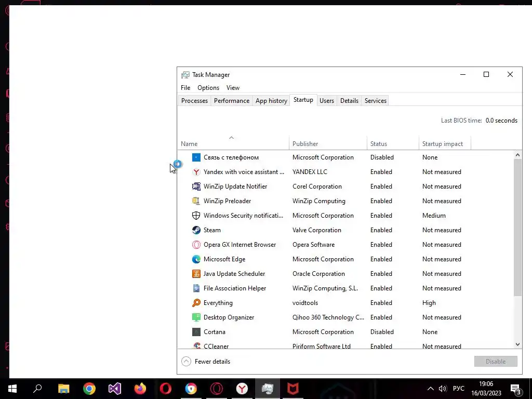Image resolution: width=532 pixels, height=399 pixels.
Task: Select the Связь с телефоном app icon
Action: tap(196, 157)
